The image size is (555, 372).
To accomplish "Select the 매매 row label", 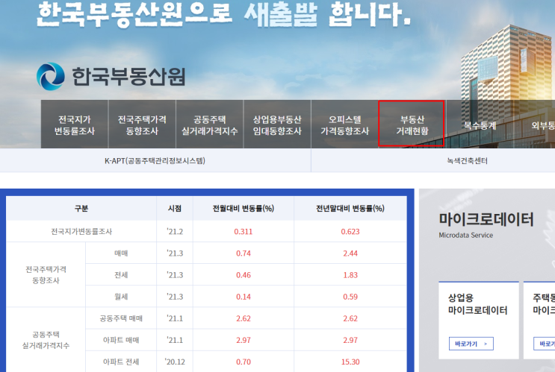I will click(x=121, y=253).
